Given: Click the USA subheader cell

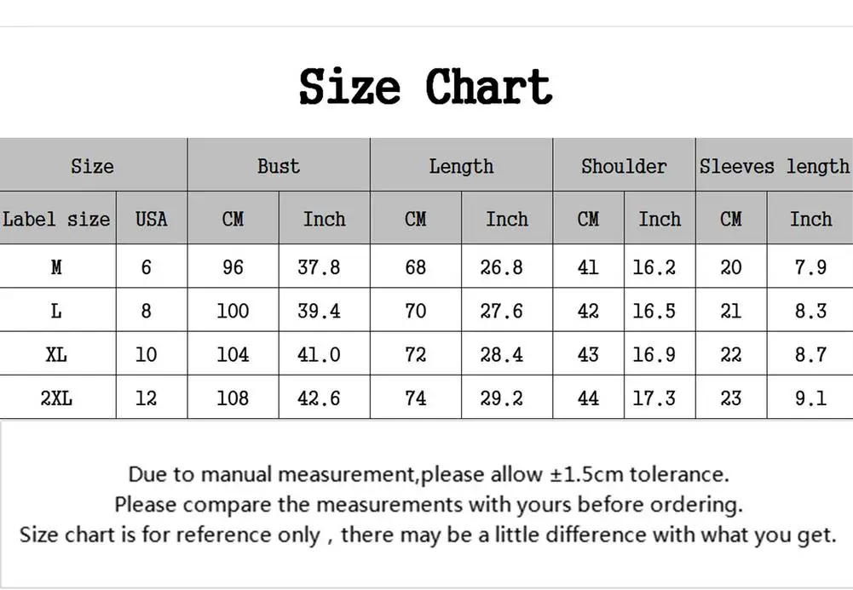Looking at the screenshot, I should point(151,219).
